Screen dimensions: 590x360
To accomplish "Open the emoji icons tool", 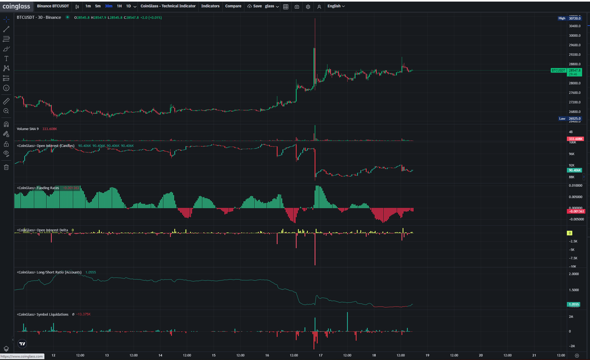I will [6, 88].
